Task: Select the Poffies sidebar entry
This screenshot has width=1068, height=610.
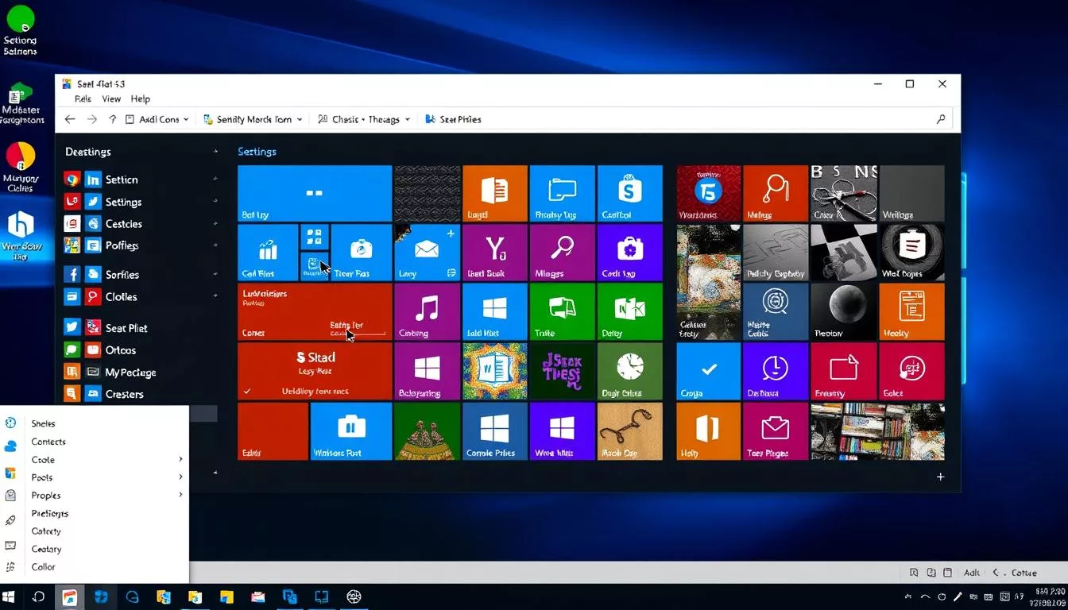Action: click(122, 245)
